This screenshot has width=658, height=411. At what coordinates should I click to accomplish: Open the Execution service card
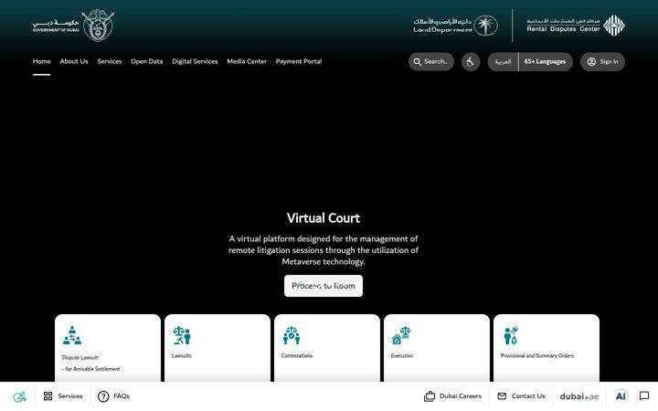click(x=437, y=348)
